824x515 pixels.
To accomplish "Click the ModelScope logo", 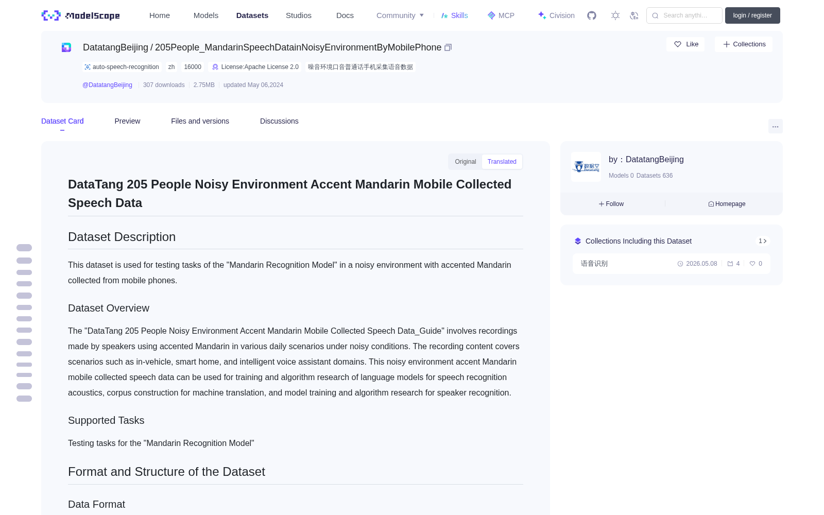I will [x=81, y=15].
